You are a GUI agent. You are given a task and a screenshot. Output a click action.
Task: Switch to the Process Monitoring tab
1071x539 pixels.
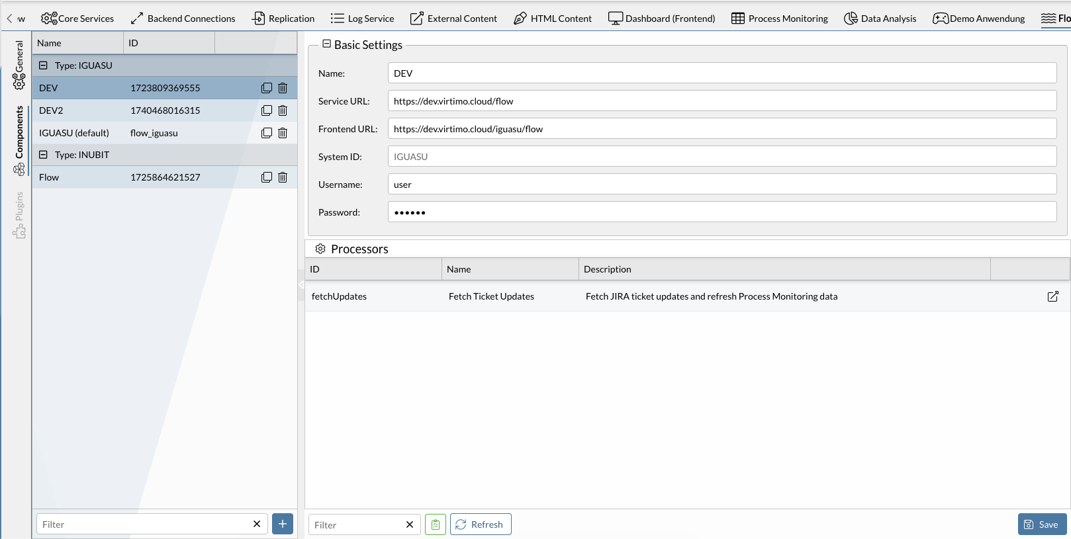[780, 19]
